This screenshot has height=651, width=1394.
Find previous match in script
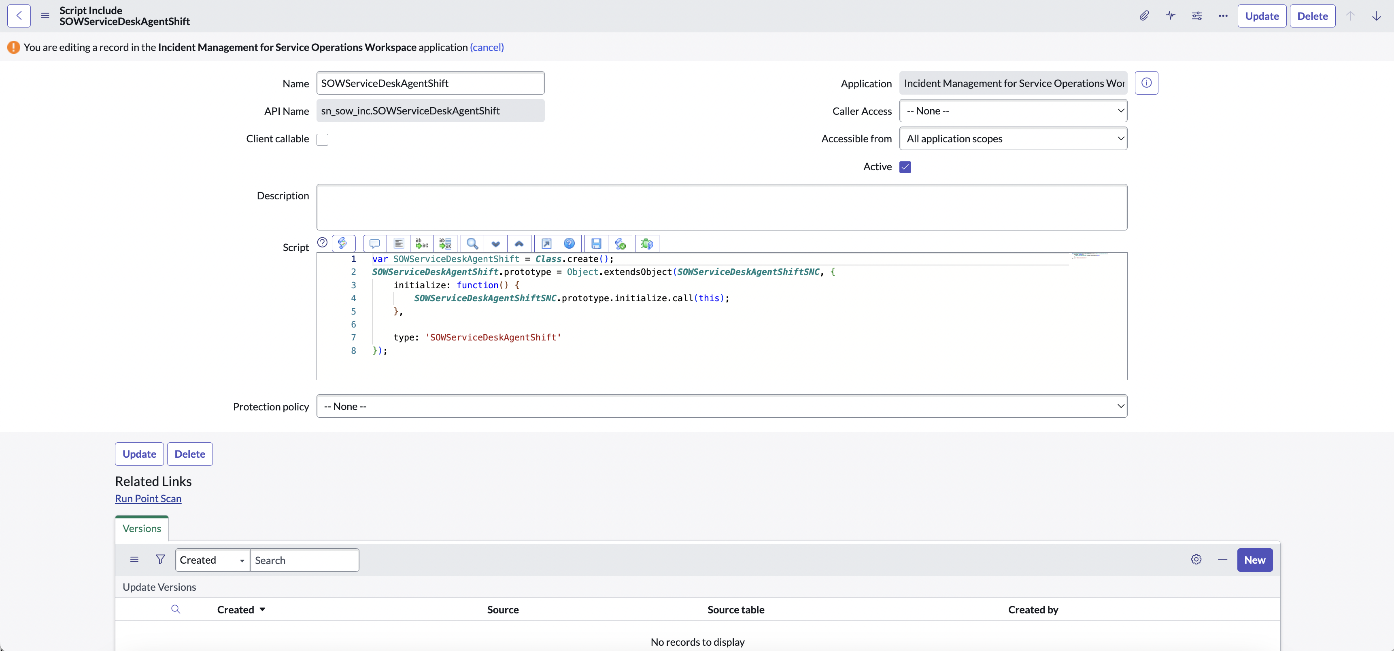[519, 243]
